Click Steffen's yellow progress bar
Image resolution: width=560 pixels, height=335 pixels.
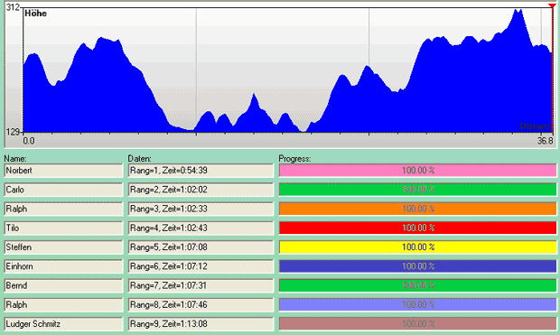tap(418, 247)
